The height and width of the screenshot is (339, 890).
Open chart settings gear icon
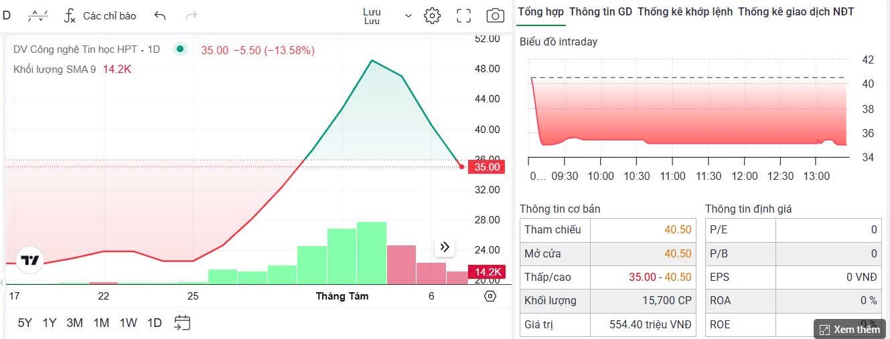(432, 15)
